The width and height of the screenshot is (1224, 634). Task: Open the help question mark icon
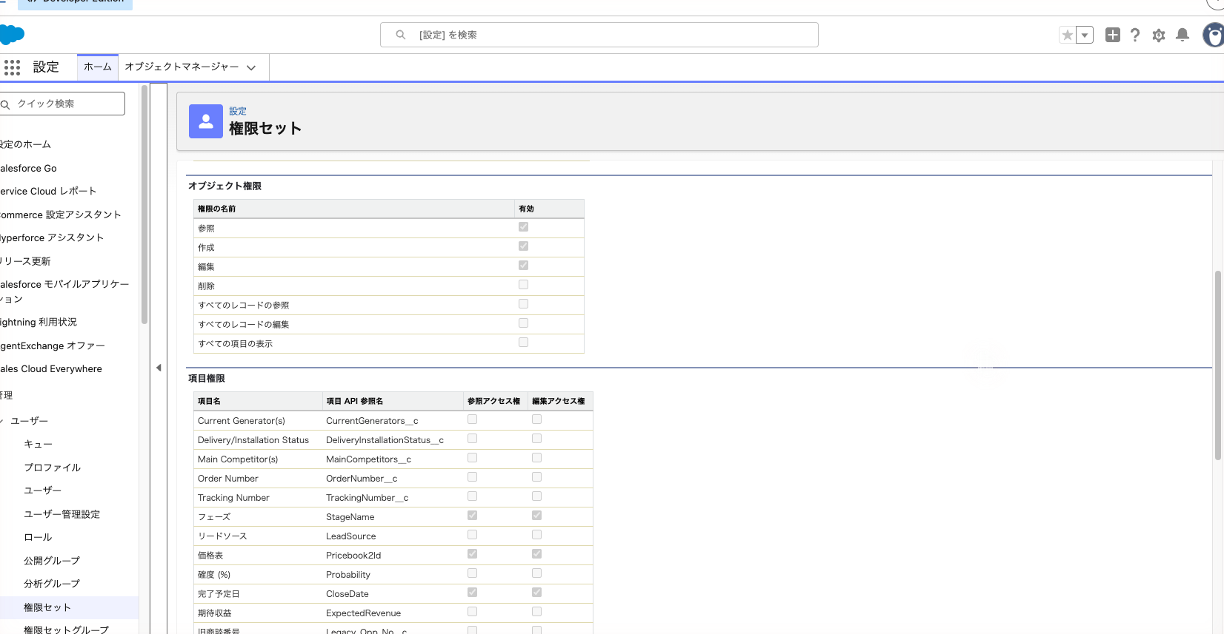click(x=1135, y=35)
